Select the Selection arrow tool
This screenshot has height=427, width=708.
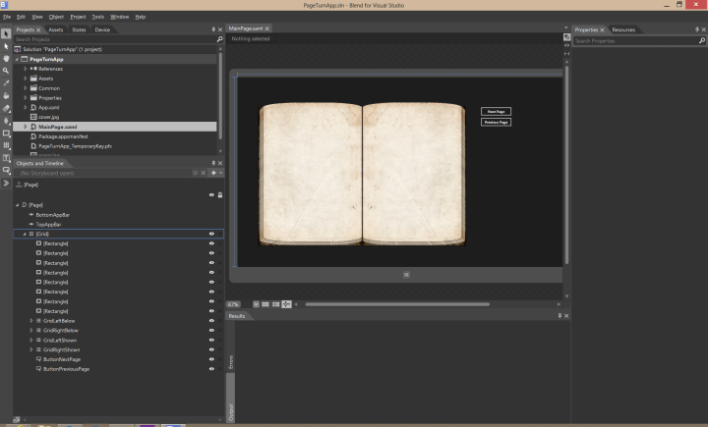point(6,33)
